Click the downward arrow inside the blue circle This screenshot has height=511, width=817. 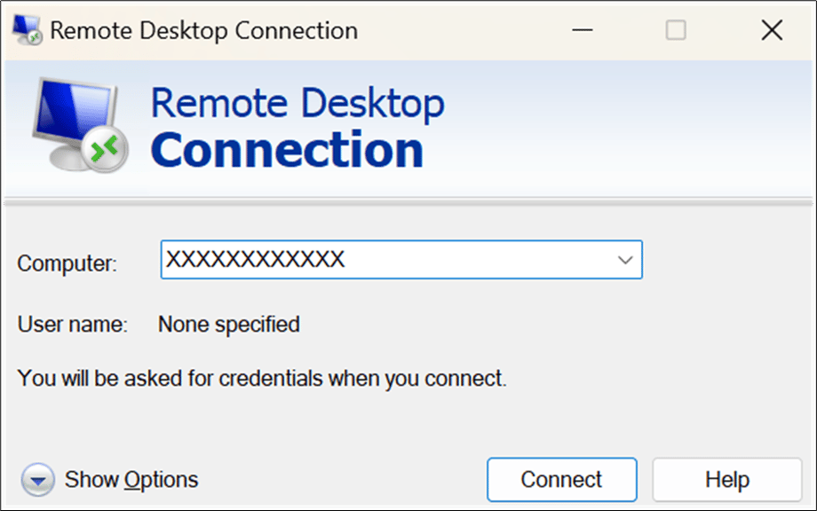click(37, 479)
